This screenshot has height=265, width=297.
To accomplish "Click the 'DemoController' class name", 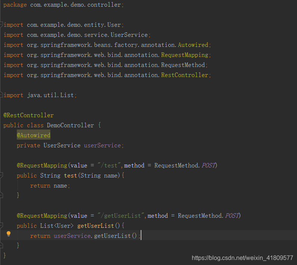I will pyautogui.click(x=70, y=125).
